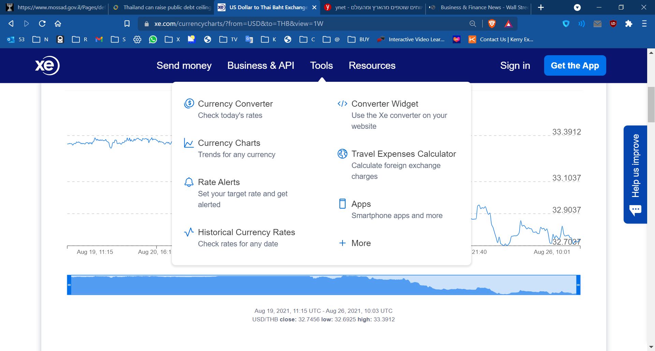Open the uBlock Origin extension icon
This screenshot has width=655, height=351.
point(613,24)
